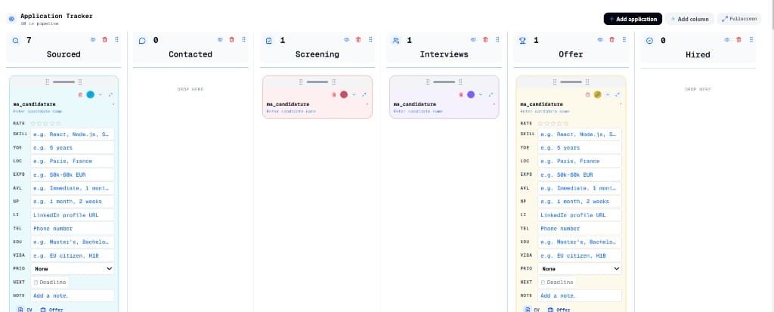The height and width of the screenshot is (312, 774).
Task: Grab the Screening column drag handle
Action: [370, 39]
